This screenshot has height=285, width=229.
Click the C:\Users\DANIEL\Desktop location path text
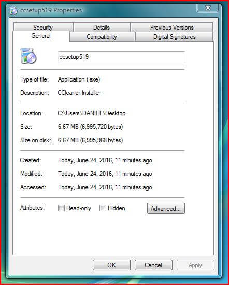[x=92, y=113]
